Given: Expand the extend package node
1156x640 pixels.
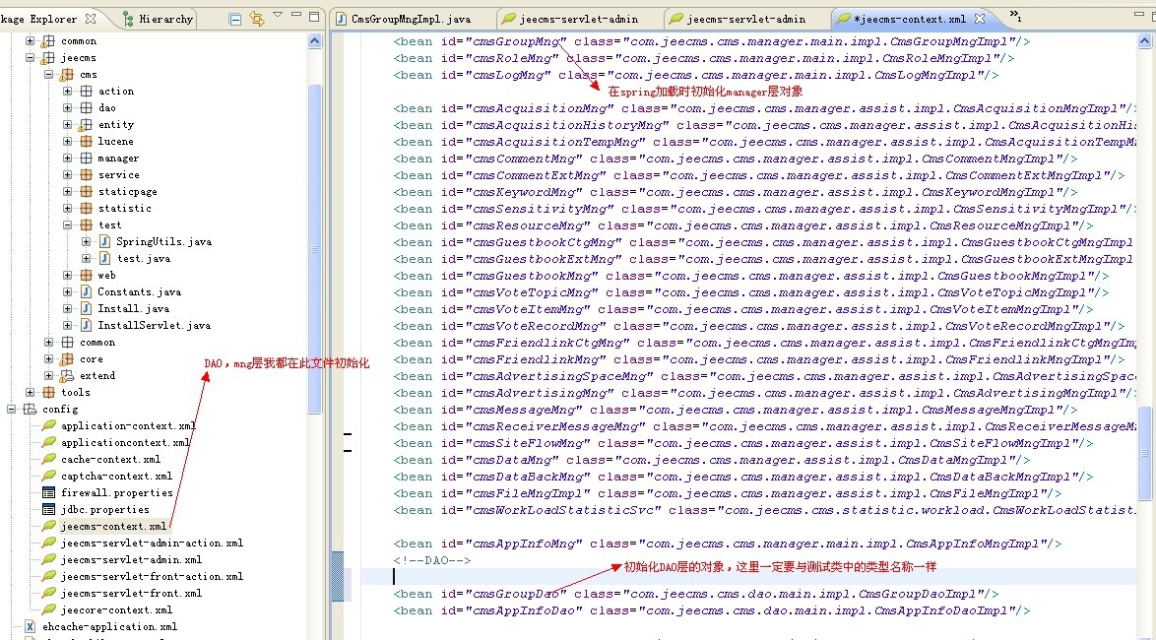Looking at the screenshot, I should (x=48, y=376).
